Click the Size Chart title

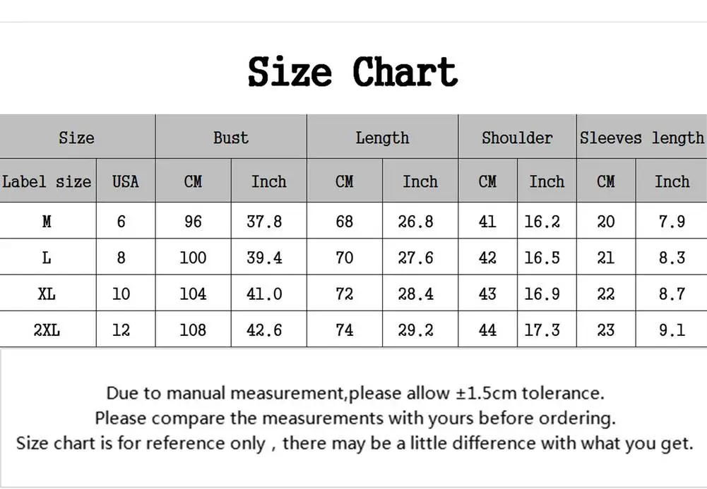point(352,72)
